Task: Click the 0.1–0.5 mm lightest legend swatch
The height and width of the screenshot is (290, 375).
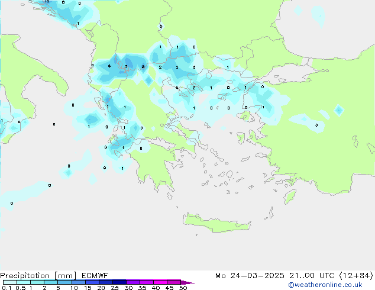Action: coord(10,282)
